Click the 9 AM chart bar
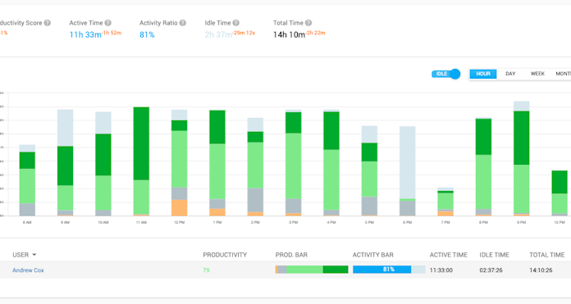Viewport: 571px width, 304px height. [65, 163]
